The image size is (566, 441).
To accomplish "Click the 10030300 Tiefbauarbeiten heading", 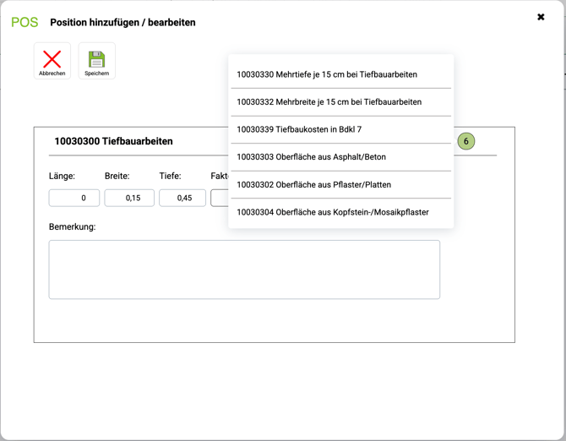I will tap(113, 142).
